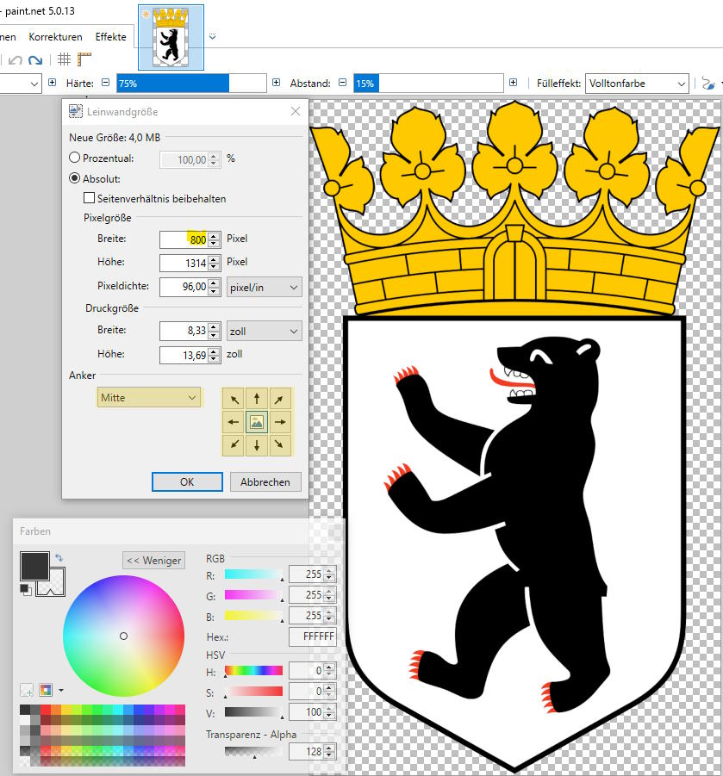Enable Seitenverhältnis beibehalten checkbox

point(89,198)
